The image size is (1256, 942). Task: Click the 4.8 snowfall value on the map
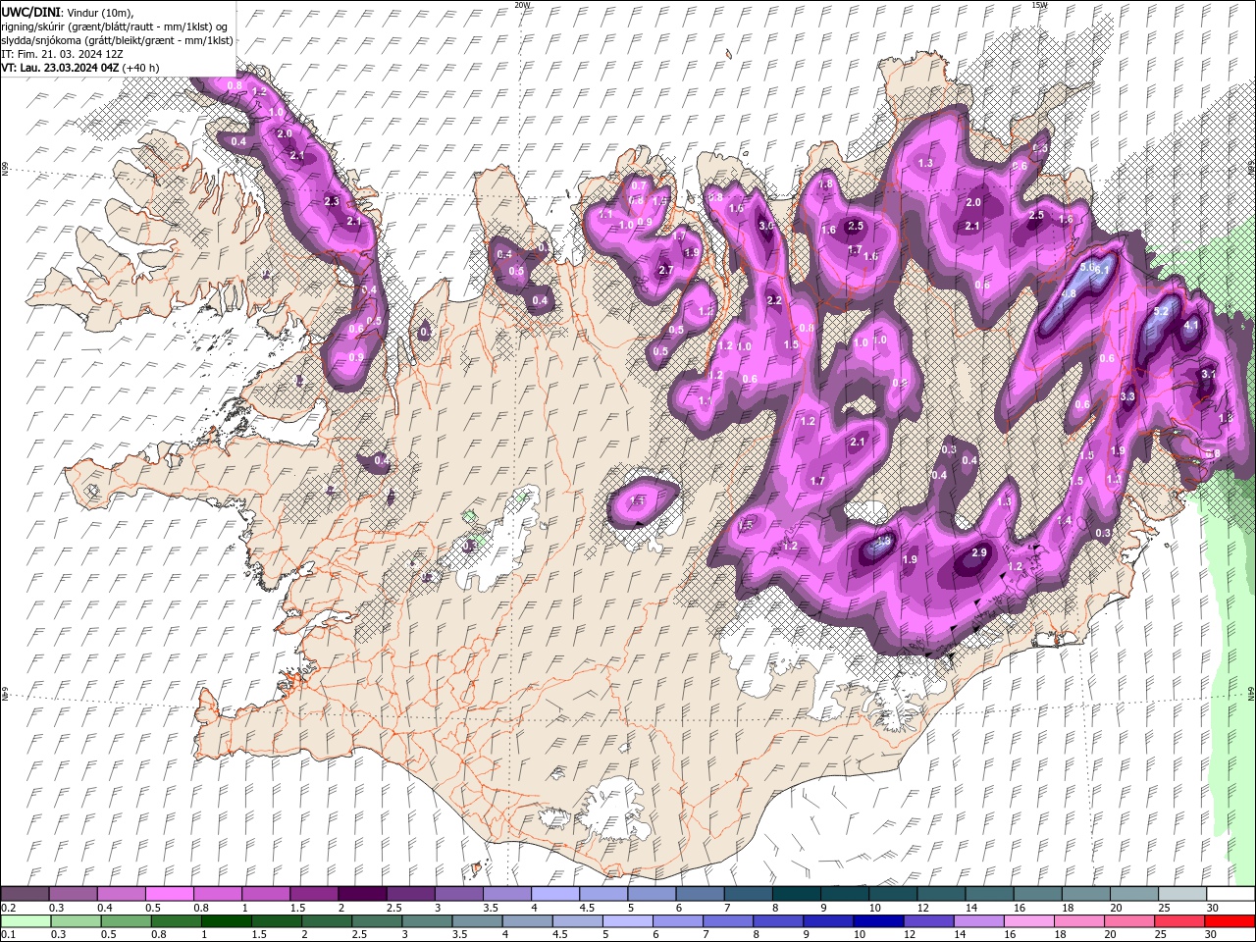click(1069, 293)
